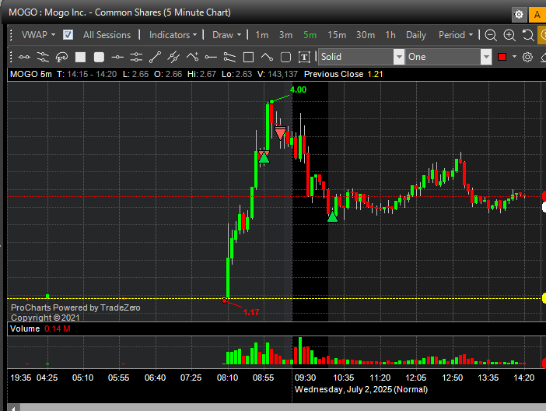The width and height of the screenshot is (546, 411).
Task: Click the green buy marker near 10:35
Action: coord(333,217)
